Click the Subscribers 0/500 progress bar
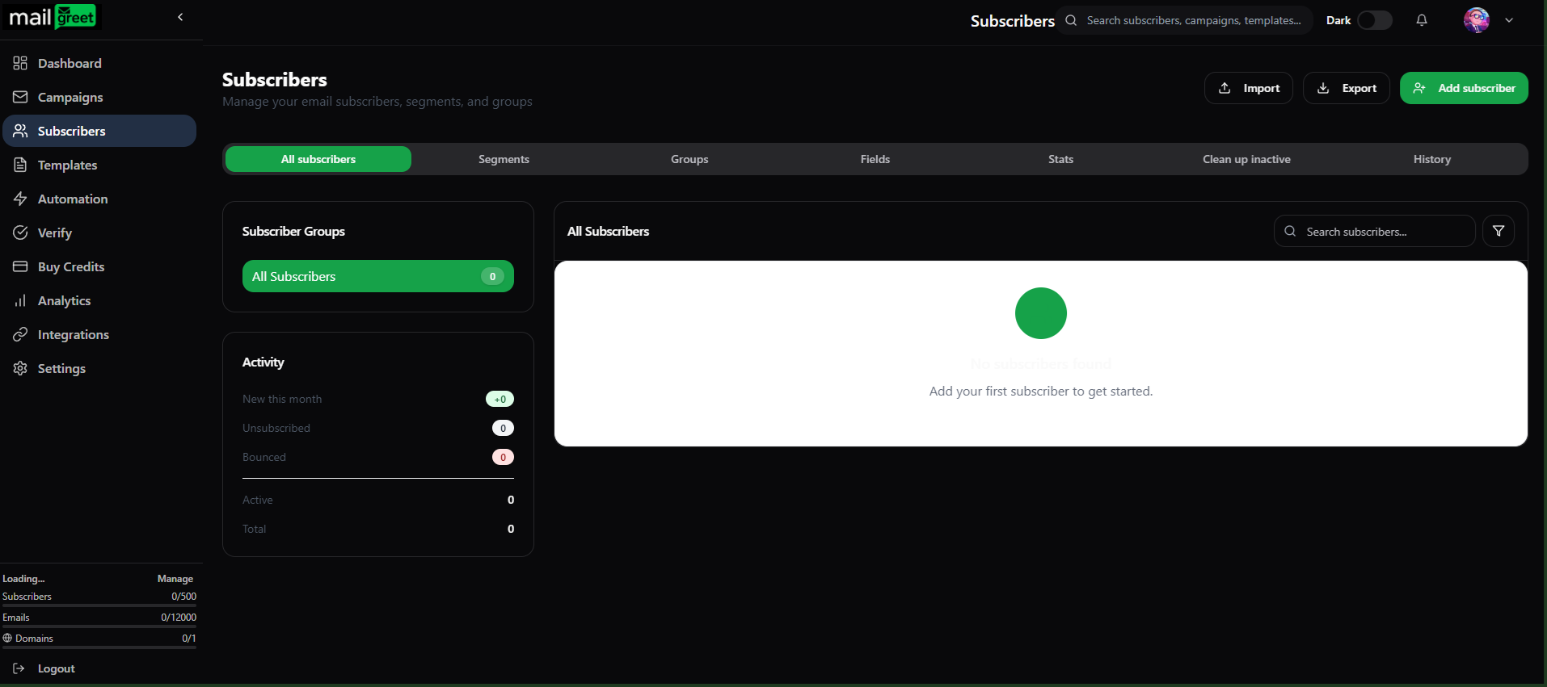The width and height of the screenshot is (1547, 687). click(x=99, y=605)
